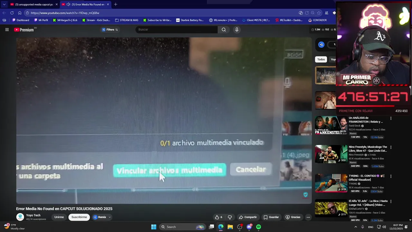Expand the dropdown arrow beside Remix
412x232 pixels.
109,217
